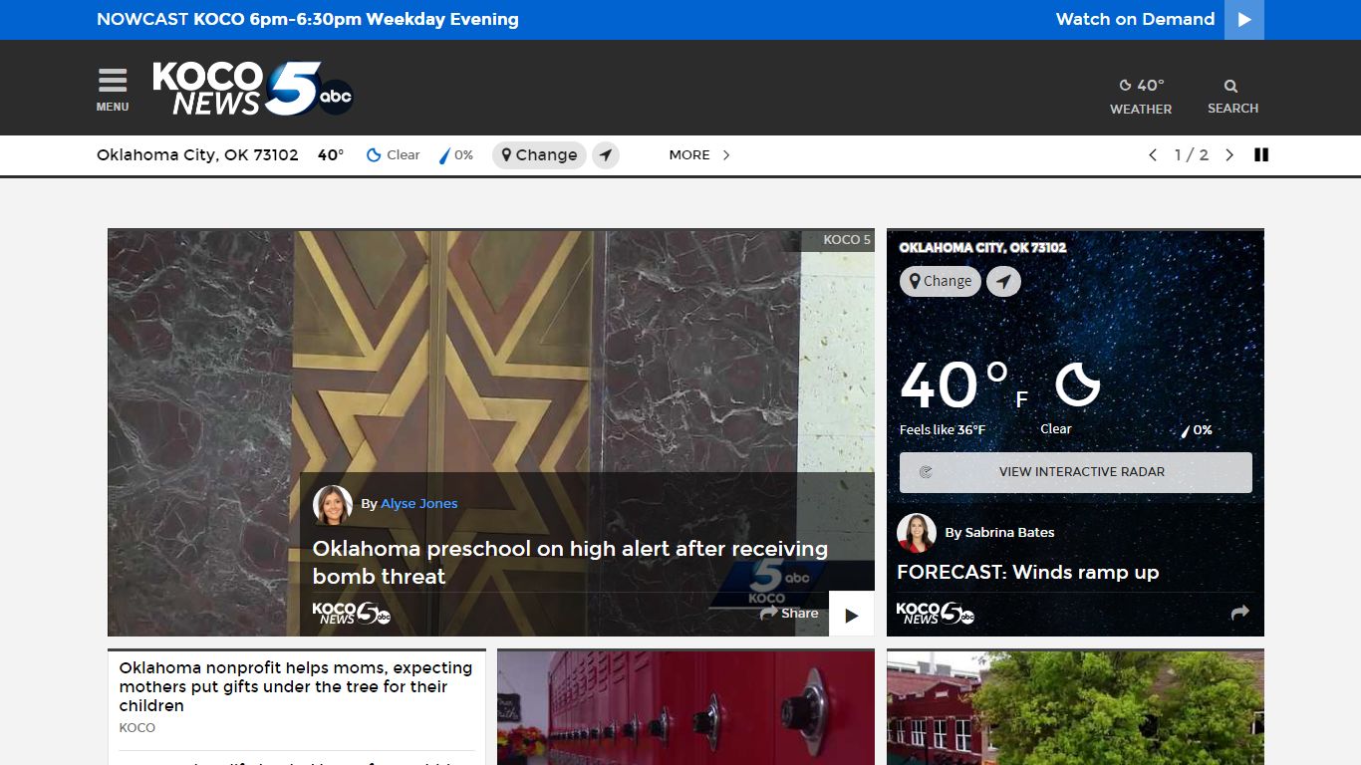Image resolution: width=1361 pixels, height=765 pixels.
Task: Pause the alert ticker rotation
Action: point(1261,155)
